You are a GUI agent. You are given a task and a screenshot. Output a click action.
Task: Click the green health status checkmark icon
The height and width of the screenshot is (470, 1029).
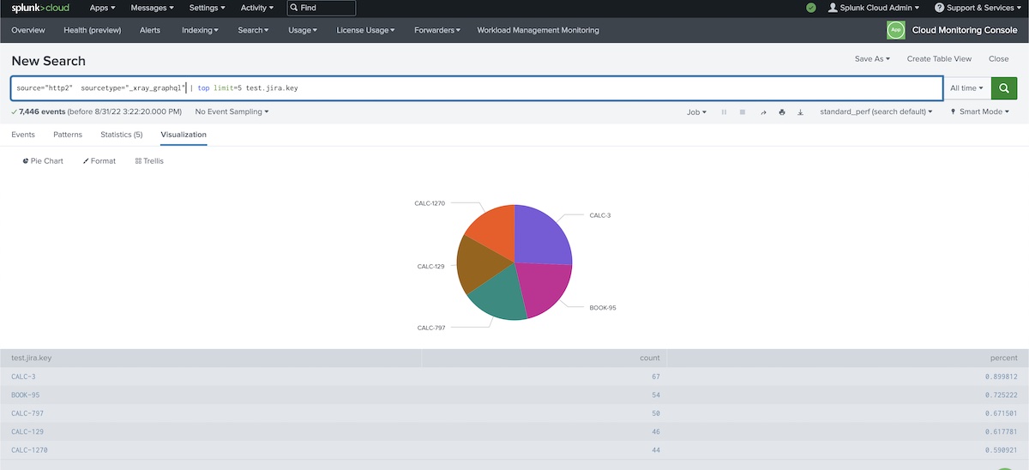[x=811, y=8]
